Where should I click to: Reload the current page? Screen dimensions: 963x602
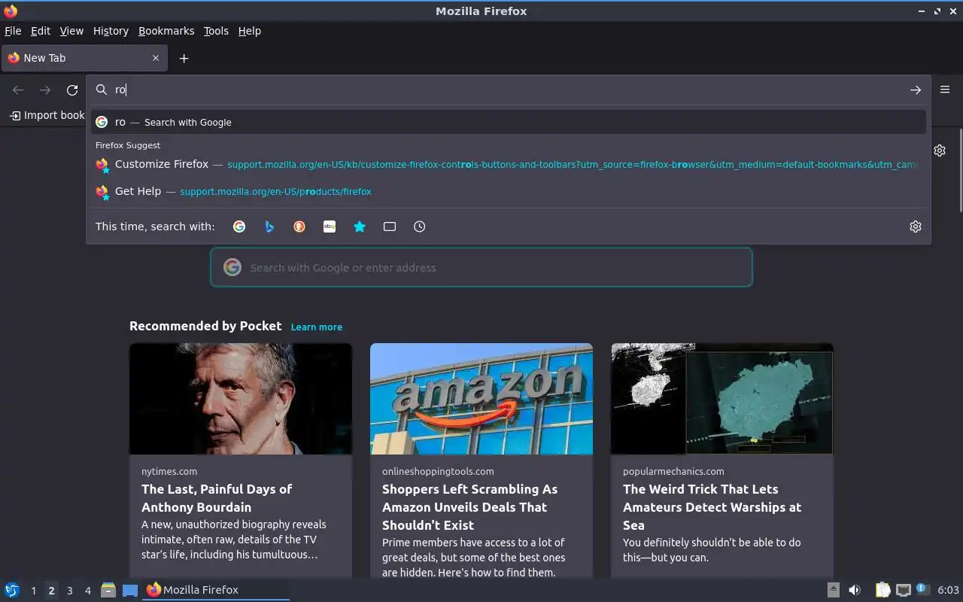pos(72,90)
